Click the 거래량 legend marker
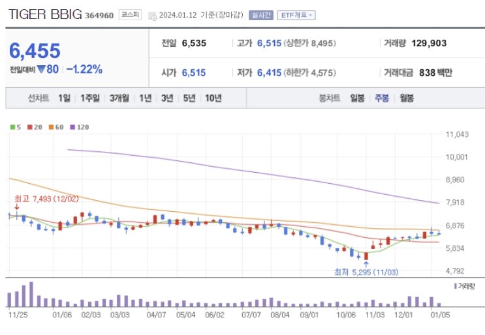485x335 pixels. (x=456, y=286)
